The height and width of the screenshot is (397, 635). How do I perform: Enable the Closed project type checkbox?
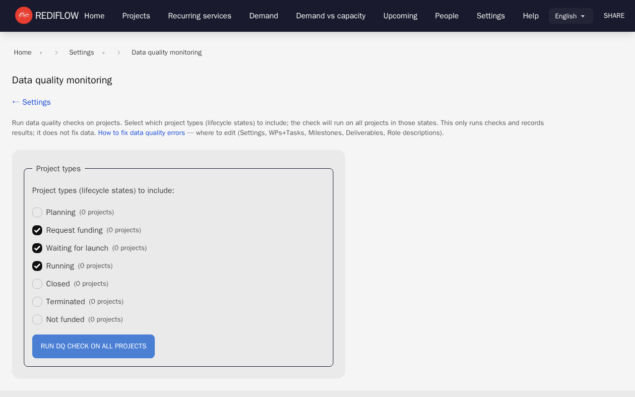pyautogui.click(x=37, y=284)
